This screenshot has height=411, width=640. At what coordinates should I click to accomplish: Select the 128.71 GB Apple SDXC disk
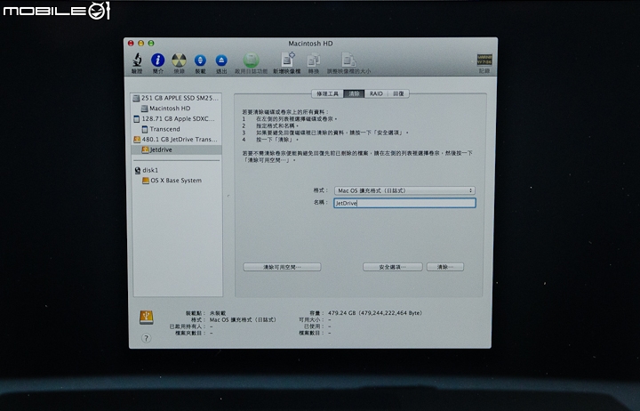[x=176, y=119]
